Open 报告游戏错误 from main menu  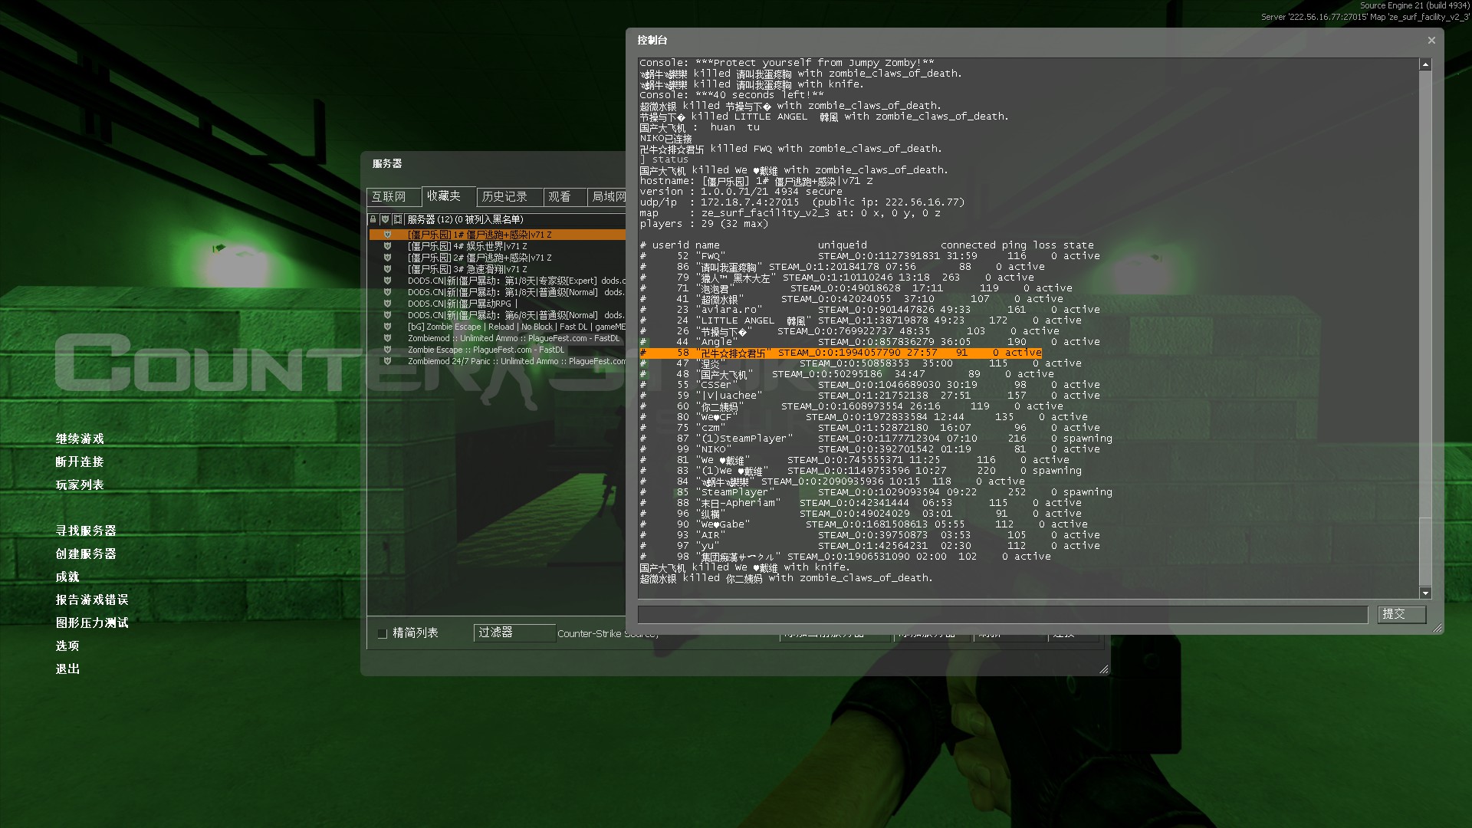(92, 600)
